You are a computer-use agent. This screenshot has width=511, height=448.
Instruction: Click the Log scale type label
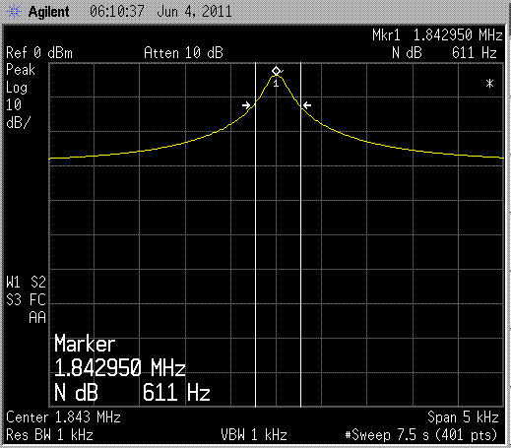pyautogui.click(x=17, y=88)
